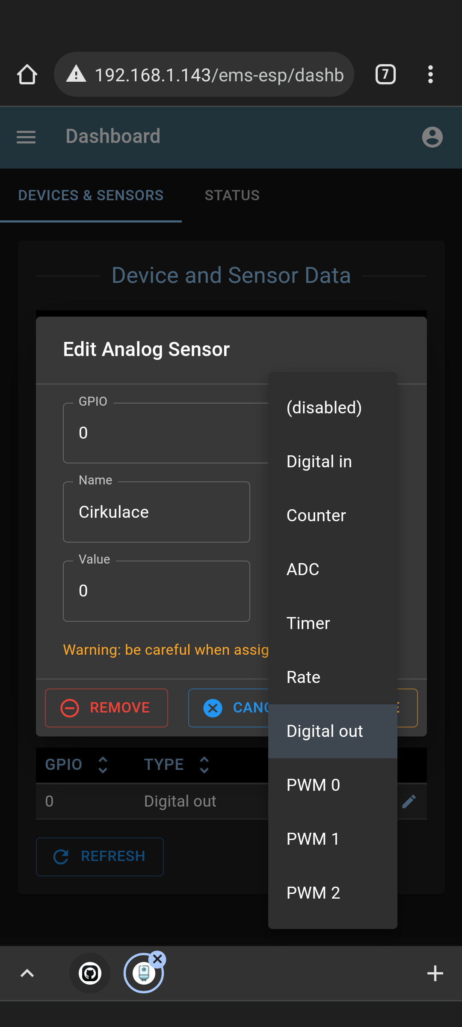The width and height of the screenshot is (462, 1027).
Task: Click the GitHub icon in the bottom bar
Action: point(89,973)
